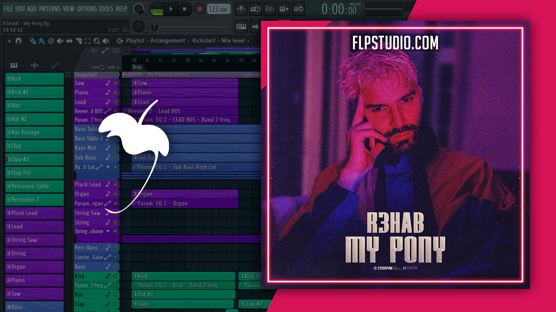This screenshot has width=556, height=312.
Task: Click the automation icon on Limite..Gain track
Action: [108, 257]
